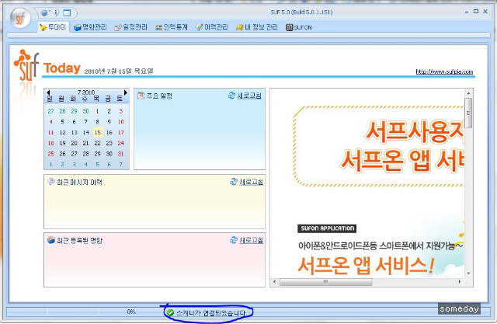Image resolution: width=497 pixels, height=324 pixels.
Task: Click the 내 정보 관리 tab icon
Action: tap(240, 27)
